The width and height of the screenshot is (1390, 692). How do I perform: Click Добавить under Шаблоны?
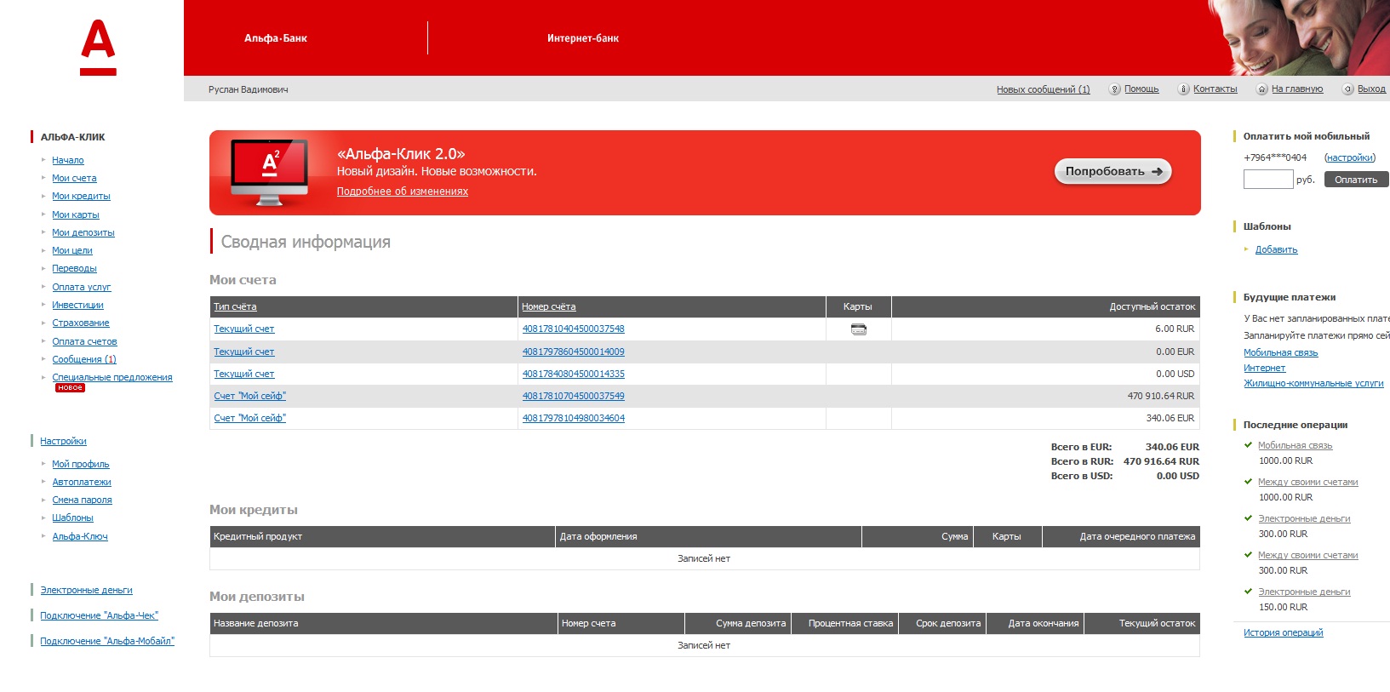pos(1277,249)
